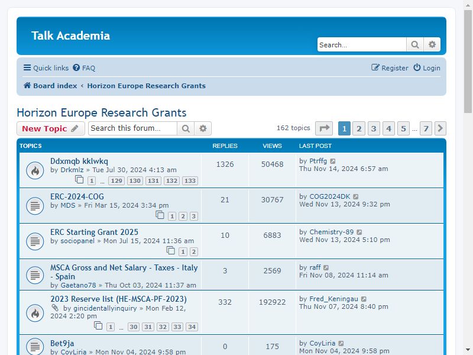Jump to page 129 of Ddxmqb kklwkq
Viewport: 473px width, 355px height.
pos(116,181)
